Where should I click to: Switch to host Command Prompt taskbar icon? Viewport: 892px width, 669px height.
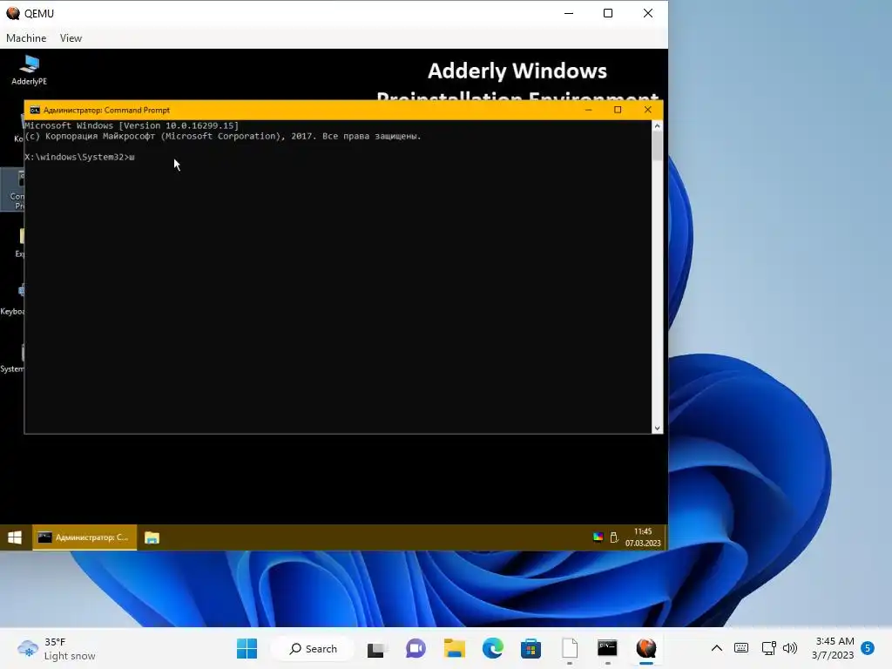click(607, 648)
